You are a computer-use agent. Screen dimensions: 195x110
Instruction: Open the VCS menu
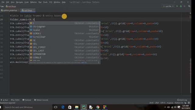pos(51,2)
